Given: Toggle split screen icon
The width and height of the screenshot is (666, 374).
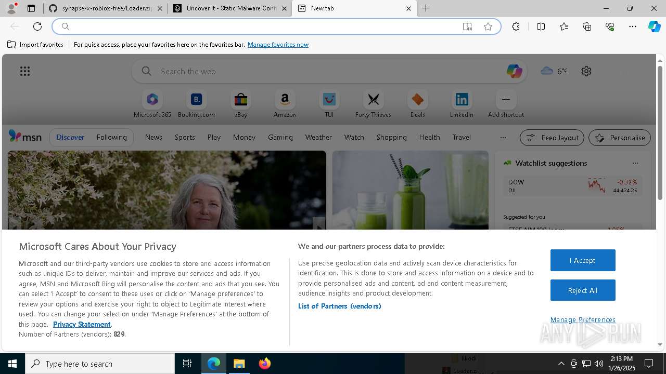Looking at the screenshot, I should coord(541,26).
